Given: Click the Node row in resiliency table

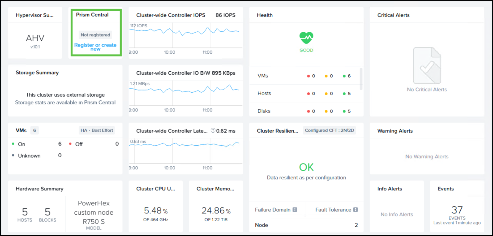Looking at the screenshot, I should tap(306, 225).
